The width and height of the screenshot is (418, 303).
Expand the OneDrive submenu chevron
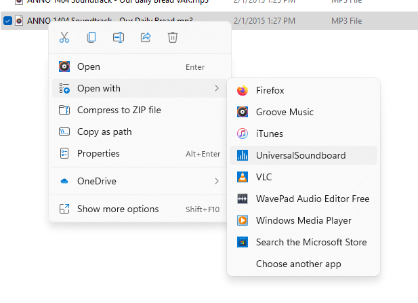pos(217,181)
